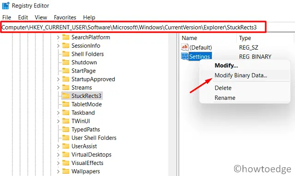Click the Settings binary value icon
The width and height of the screenshot is (295, 176).
coord(184,56)
